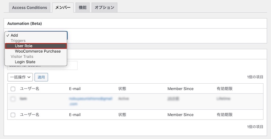Image resolution: width=271 pixels, height=139 pixels.
Task: Click the Automation (Beta) heading
Action: pos(25,24)
